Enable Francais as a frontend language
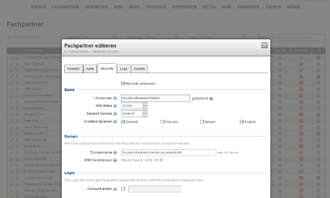330x198 pixels. (162, 121)
